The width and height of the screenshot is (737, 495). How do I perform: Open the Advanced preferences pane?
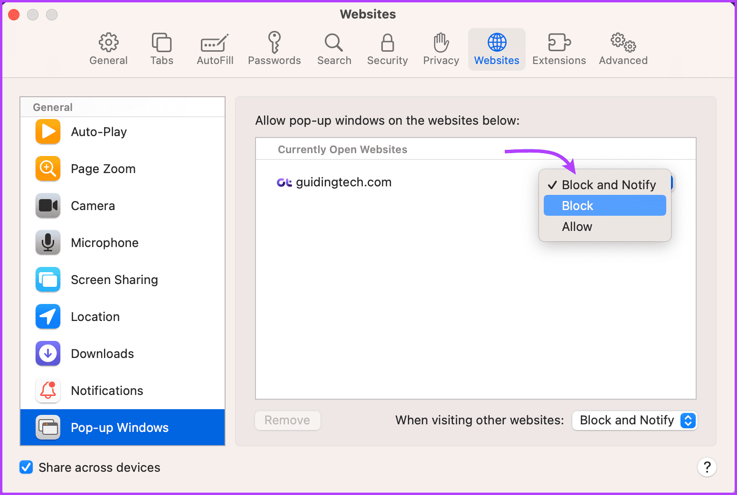(x=623, y=48)
